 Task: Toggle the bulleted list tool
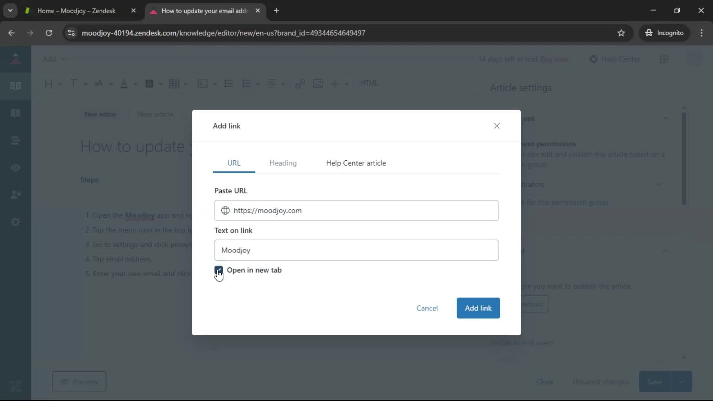[x=229, y=84]
